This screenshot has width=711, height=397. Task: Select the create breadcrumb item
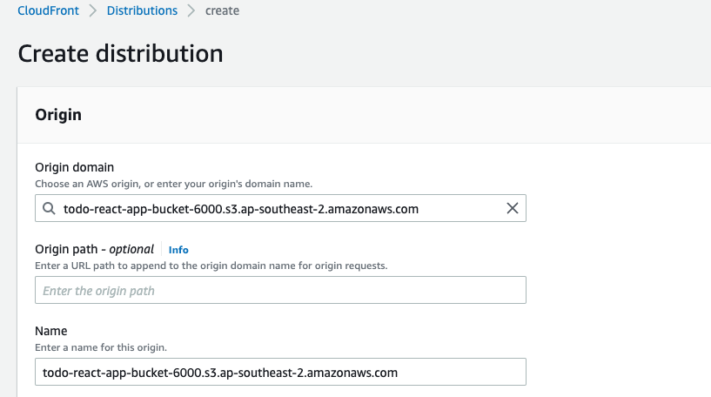(x=222, y=10)
